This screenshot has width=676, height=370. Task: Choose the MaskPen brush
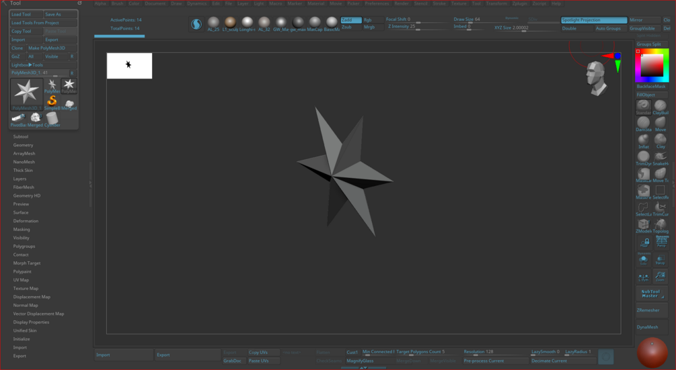pos(643,192)
